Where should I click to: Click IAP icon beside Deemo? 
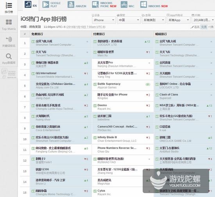[95, 106]
